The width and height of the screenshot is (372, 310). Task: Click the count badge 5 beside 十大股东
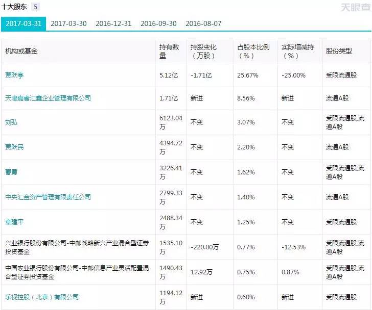point(35,7)
